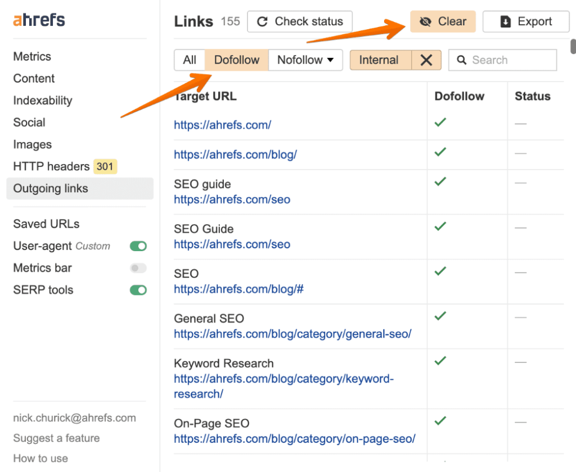Open HTTP headers section
576x472 pixels.
tap(51, 167)
